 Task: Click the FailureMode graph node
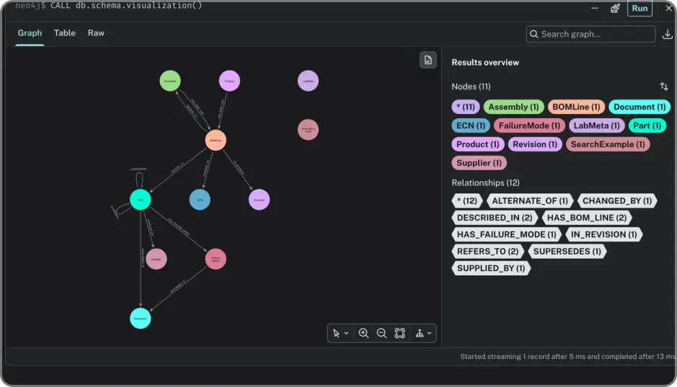pyautogui.click(x=216, y=259)
